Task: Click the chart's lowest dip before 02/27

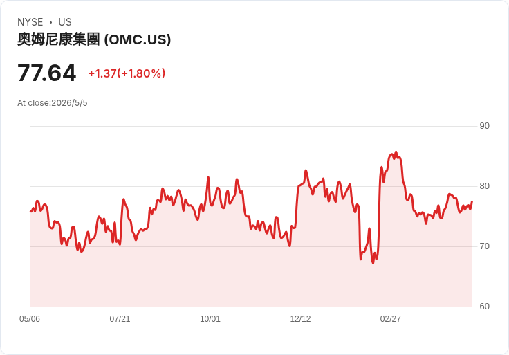Action: point(373,263)
